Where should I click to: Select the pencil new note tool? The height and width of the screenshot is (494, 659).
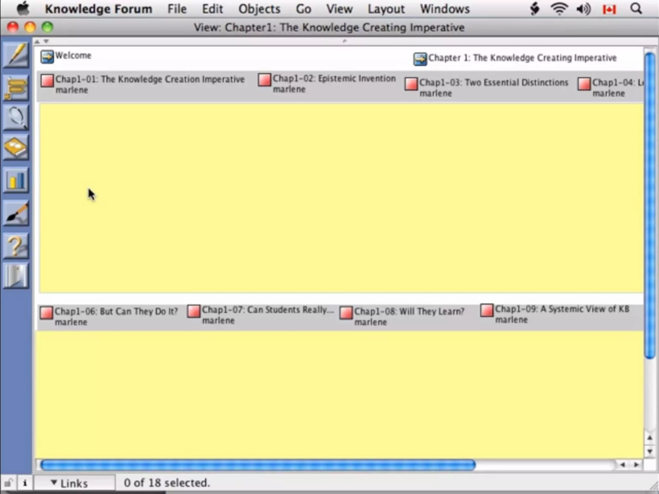pyautogui.click(x=16, y=55)
